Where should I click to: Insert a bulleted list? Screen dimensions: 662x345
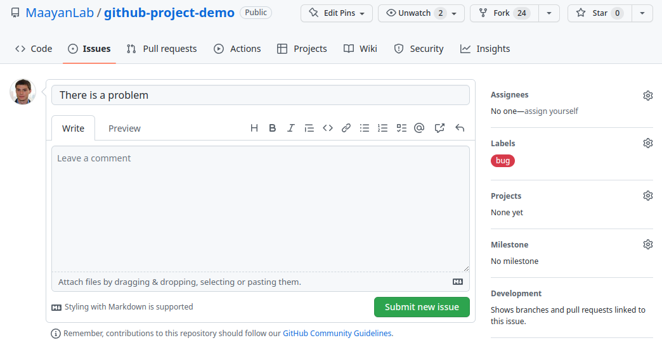[x=365, y=128]
